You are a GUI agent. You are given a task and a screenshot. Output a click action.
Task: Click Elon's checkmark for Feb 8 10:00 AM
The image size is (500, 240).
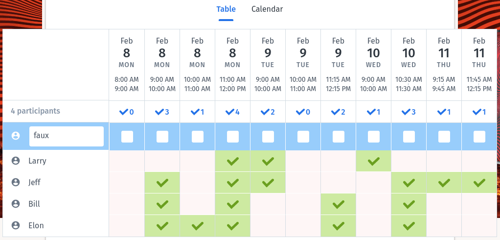pyautogui.click(x=197, y=225)
